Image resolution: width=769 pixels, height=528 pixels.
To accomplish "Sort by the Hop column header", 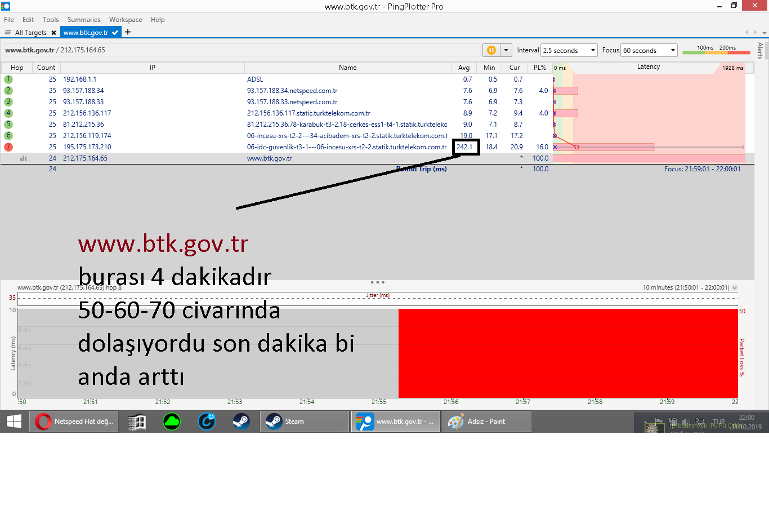I will [x=17, y=68].
